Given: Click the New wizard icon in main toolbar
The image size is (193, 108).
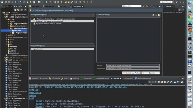Looking at the screenshot, I should [2, 2].
